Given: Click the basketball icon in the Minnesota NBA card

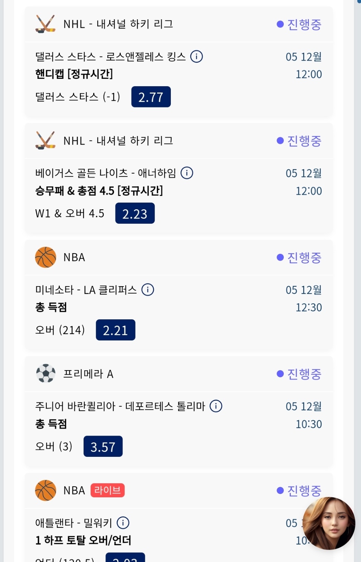Looking at the screenshot, I should click(x=45, y=257).
